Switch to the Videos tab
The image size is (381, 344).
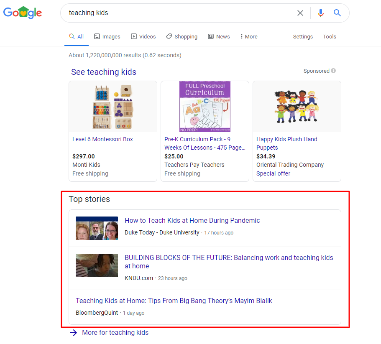pos(143,37)
